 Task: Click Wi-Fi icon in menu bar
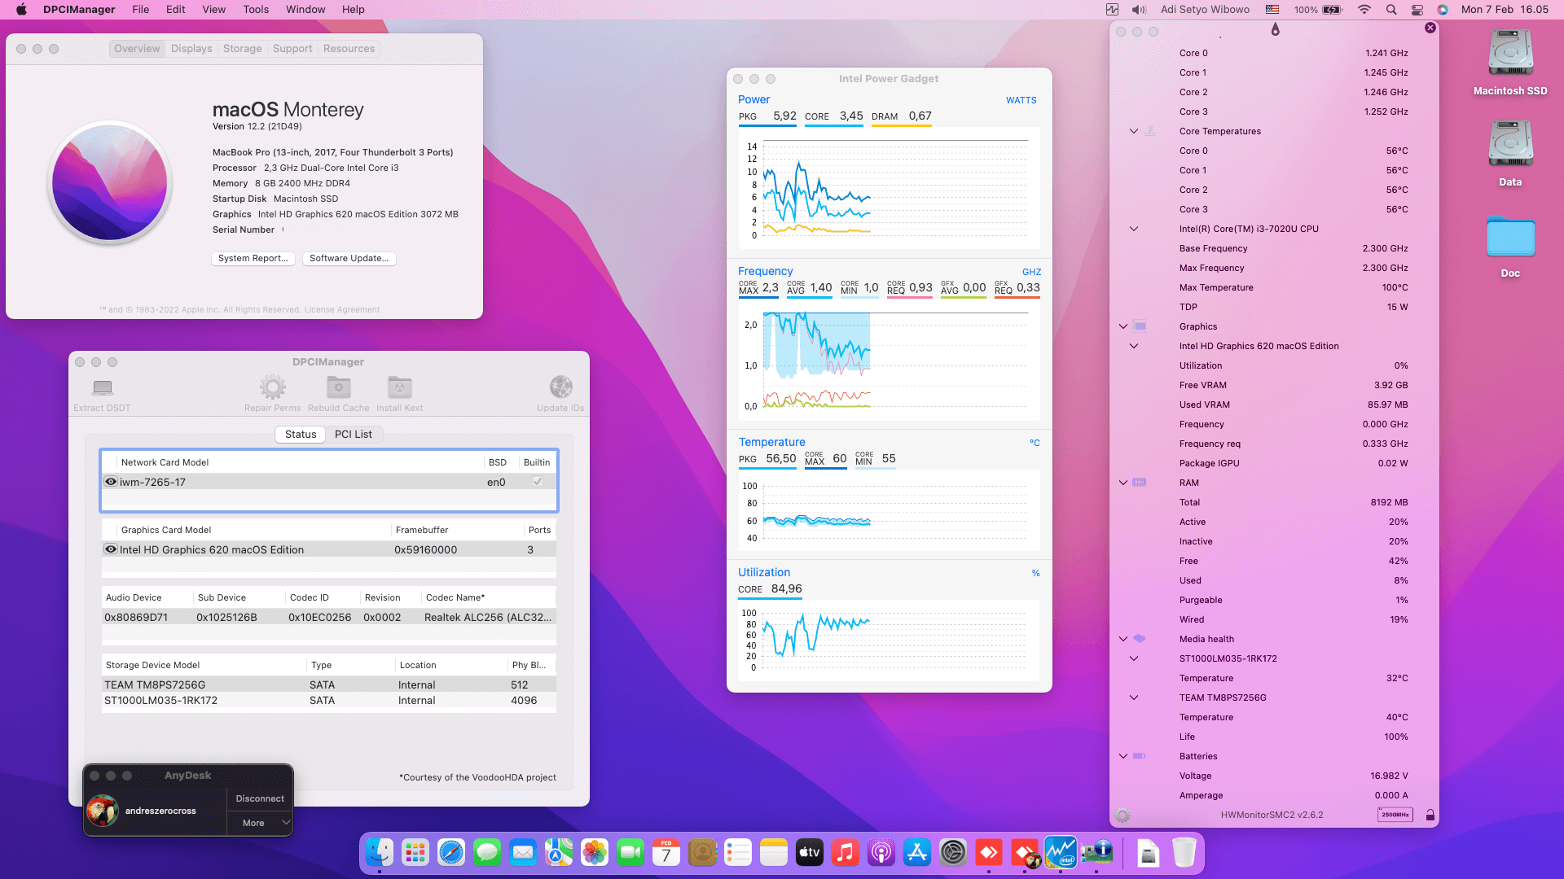[x=1364, y=10]
